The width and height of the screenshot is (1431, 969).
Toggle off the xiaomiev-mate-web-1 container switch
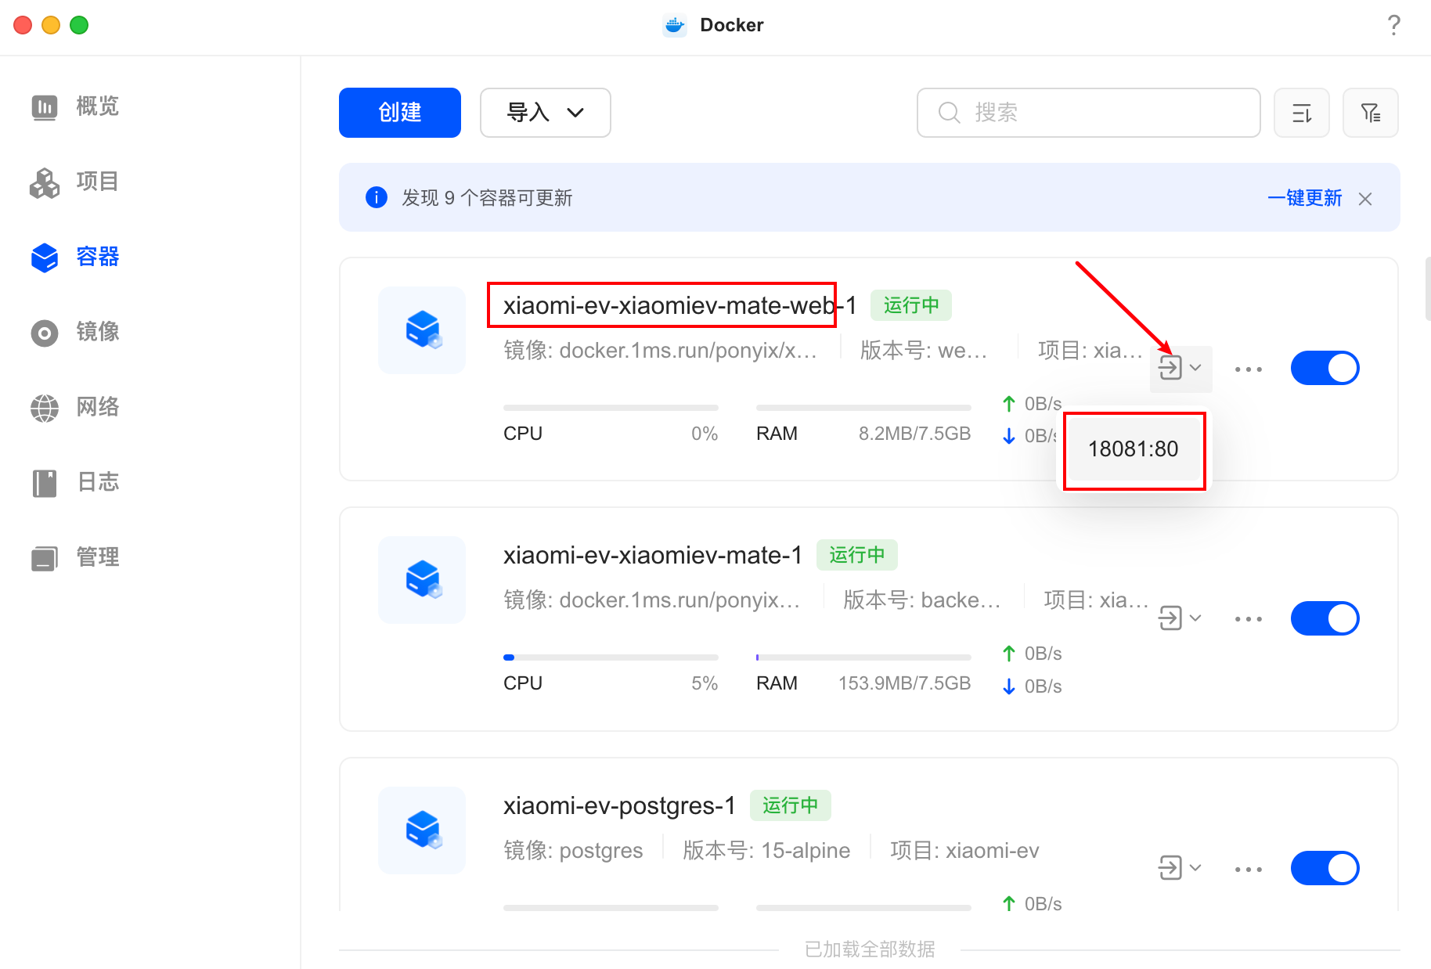(x=1325, y=368)
